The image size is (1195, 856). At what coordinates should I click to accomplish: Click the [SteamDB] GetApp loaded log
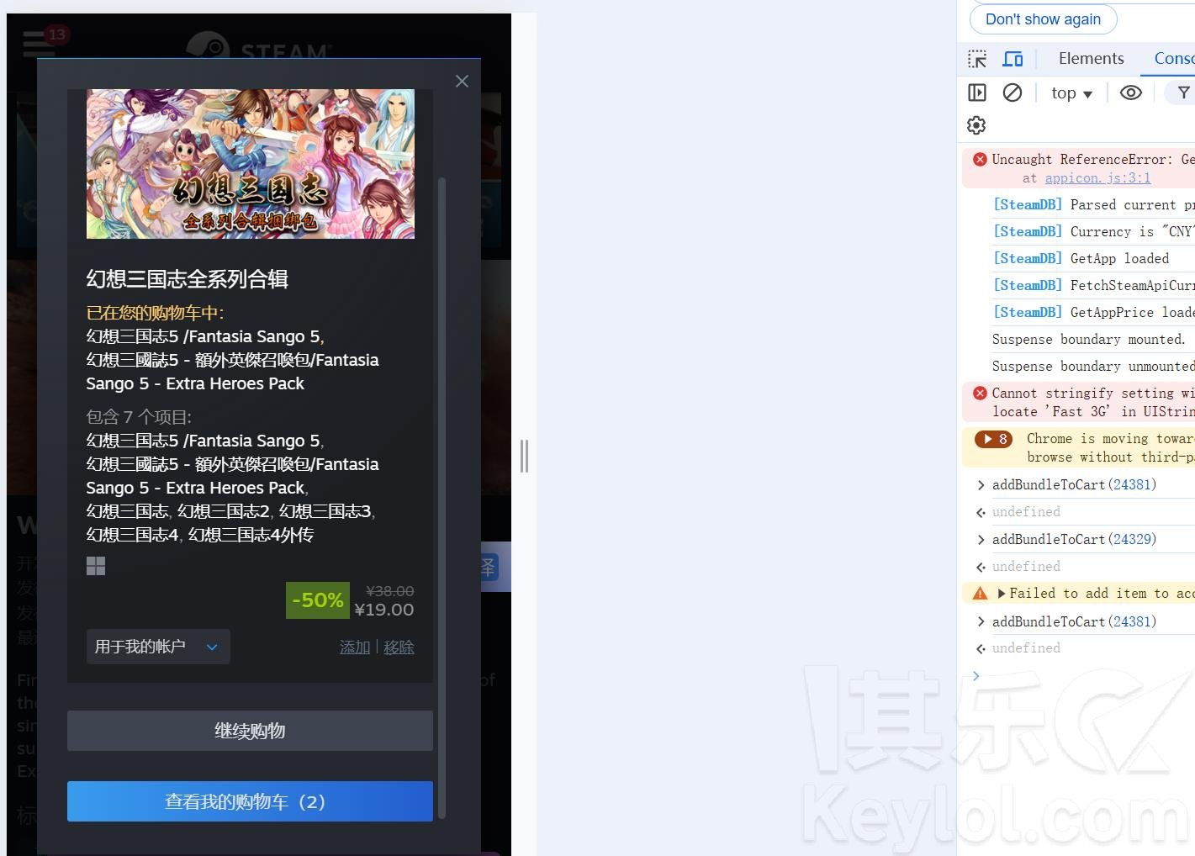[1081, 258]
